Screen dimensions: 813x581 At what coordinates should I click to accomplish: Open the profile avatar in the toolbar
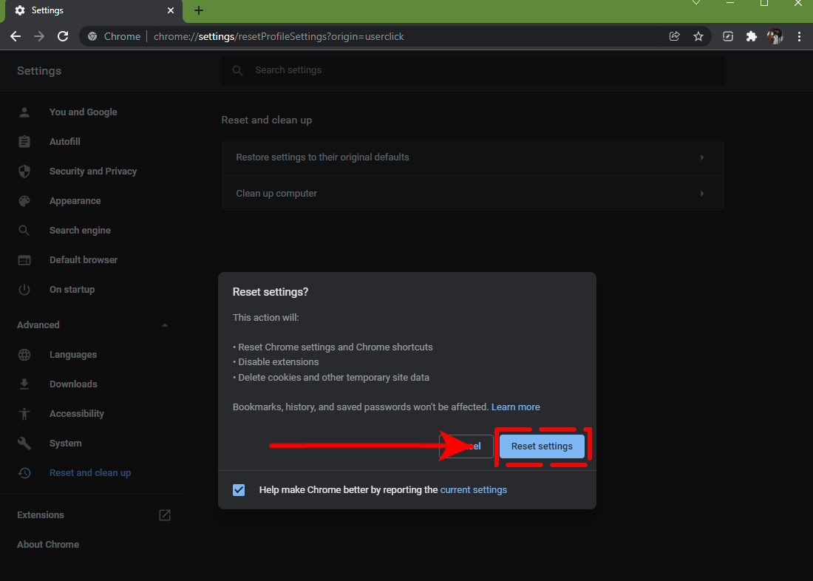pos(775,35)
